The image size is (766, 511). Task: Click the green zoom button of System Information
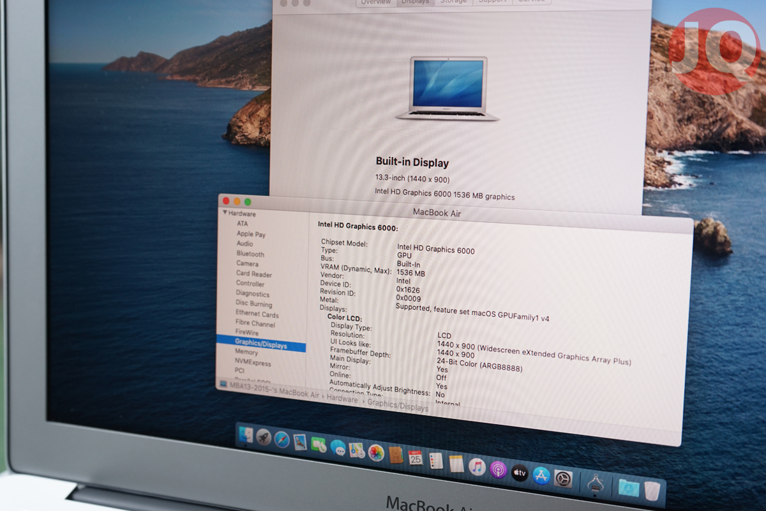click(248, 202)
